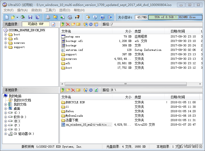Click the image path field showing /
Viewport: 205px width, 151px height.
(157, 24)
